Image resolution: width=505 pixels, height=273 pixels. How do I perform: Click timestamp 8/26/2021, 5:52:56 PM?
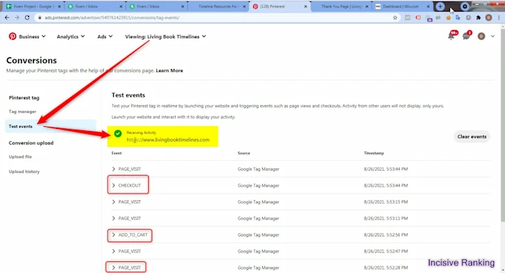pos(386,235)
